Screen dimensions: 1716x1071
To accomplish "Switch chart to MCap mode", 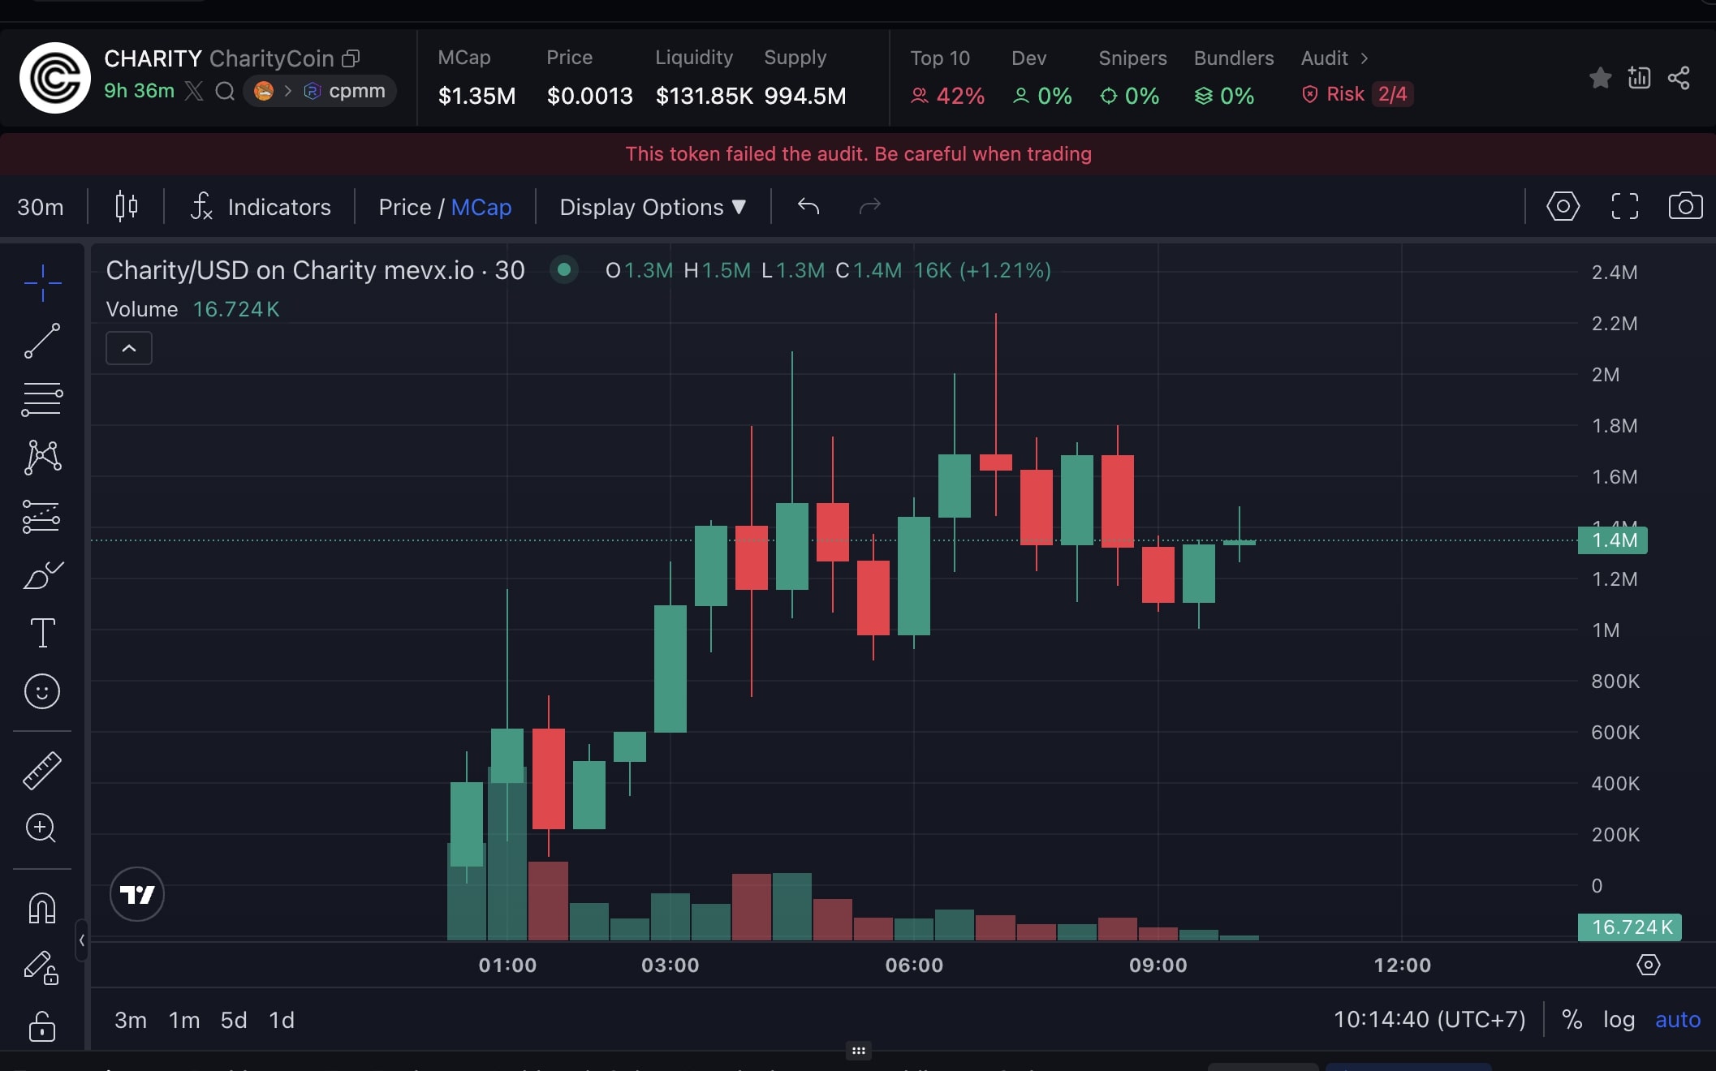I will pos(481,207).
